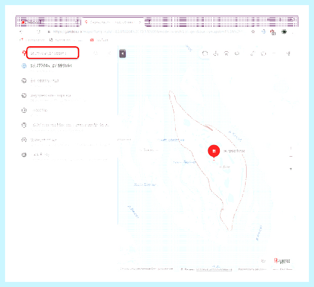This screenshot has width=314, height=287.
Task: Open the red extension icon in browser toolbar
Action: 273,32
